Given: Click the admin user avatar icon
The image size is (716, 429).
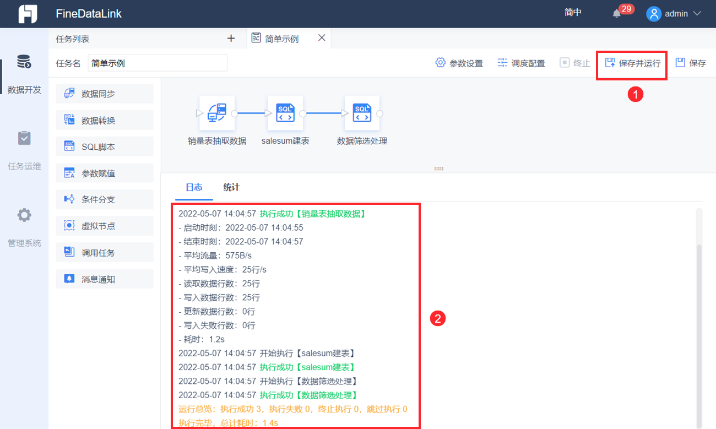Looking at the screenshot, I should click(x=654, y=14).
